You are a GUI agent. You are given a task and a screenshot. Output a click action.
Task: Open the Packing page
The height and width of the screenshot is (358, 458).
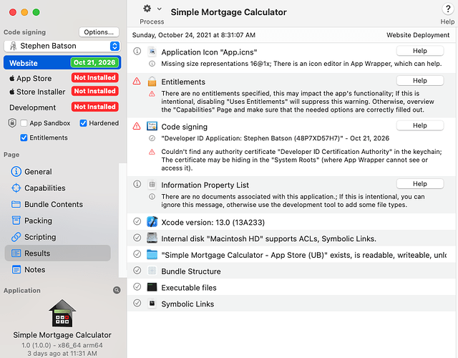tap(58, 221)
